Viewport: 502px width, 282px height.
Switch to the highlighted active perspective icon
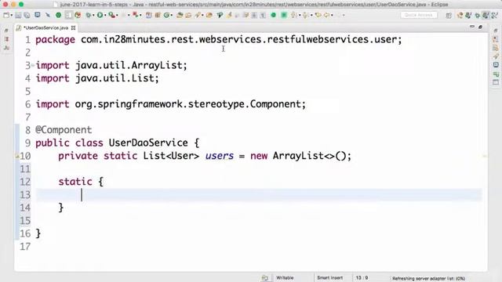(x=486, y=16)
